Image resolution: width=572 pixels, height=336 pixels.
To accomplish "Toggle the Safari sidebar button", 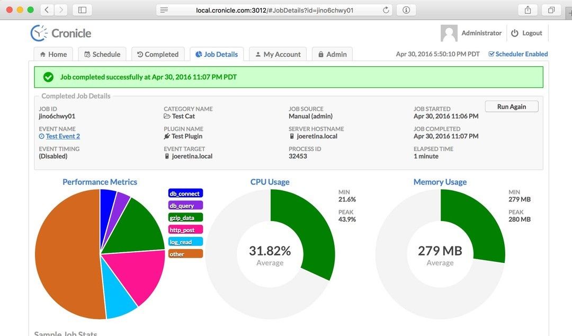I will 82,10.
